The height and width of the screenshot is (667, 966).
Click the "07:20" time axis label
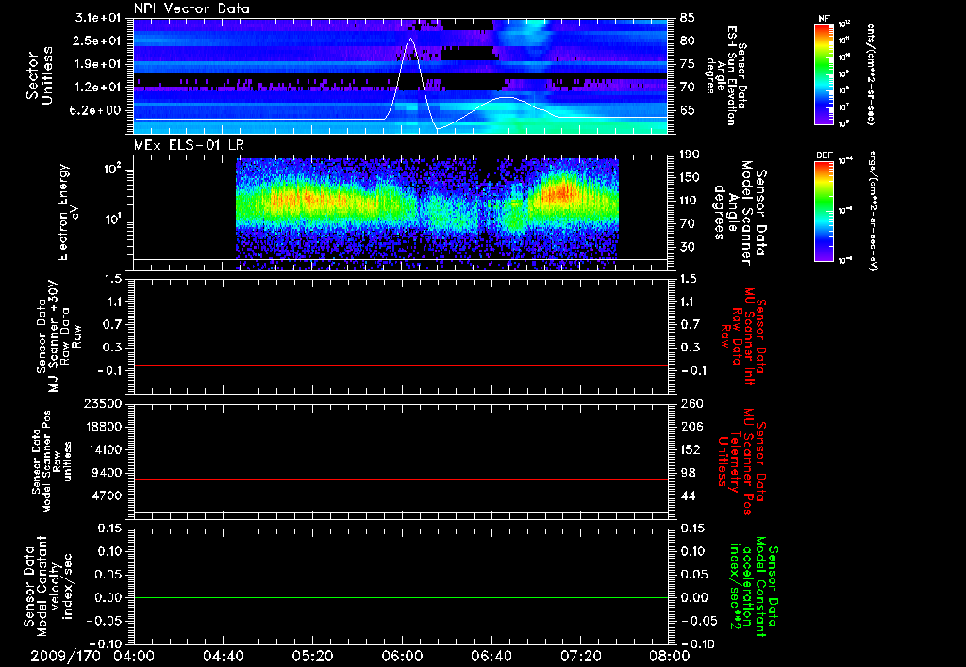[580, 656]
